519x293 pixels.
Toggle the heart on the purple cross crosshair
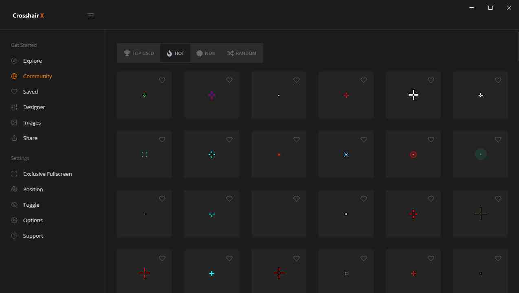[229, 80]
